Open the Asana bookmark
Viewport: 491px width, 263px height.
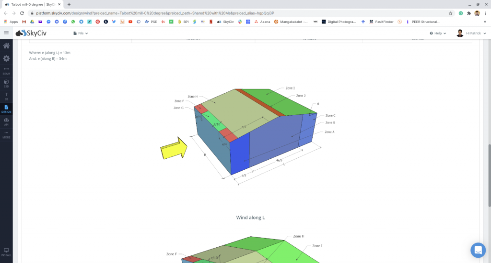coord(261,22)
